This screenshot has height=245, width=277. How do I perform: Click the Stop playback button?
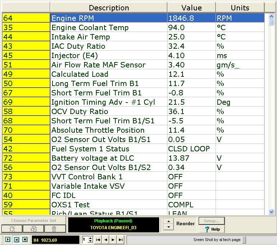[25, 240]
